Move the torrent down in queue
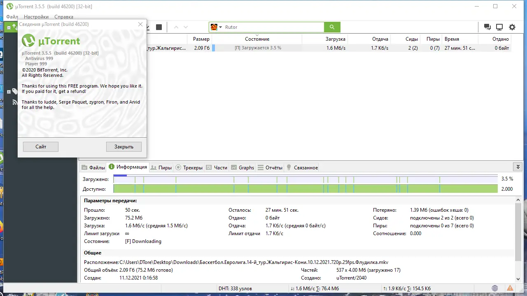527x296 pixels. [185, 27]
